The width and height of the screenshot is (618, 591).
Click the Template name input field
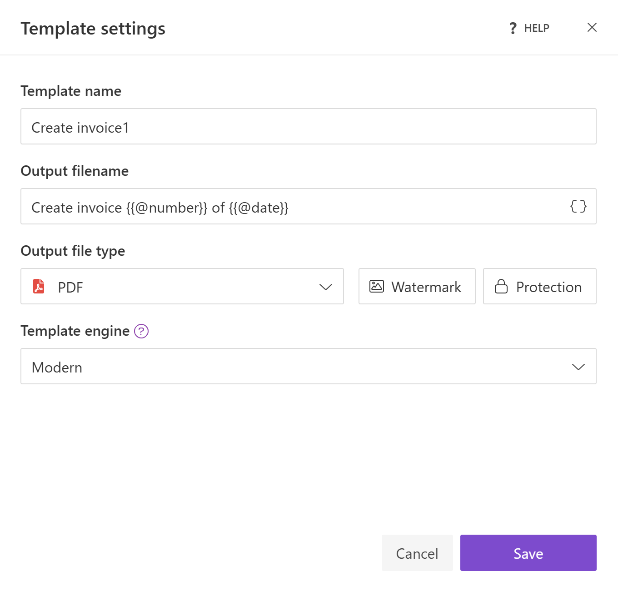[x=308, y=126]
